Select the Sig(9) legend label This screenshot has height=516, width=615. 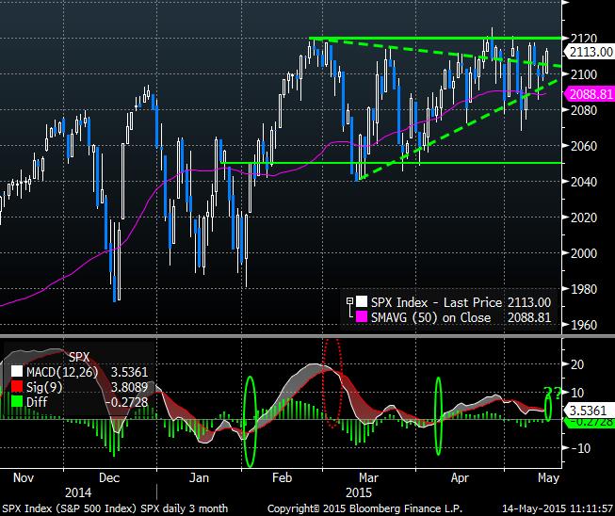tap(44, 387)
